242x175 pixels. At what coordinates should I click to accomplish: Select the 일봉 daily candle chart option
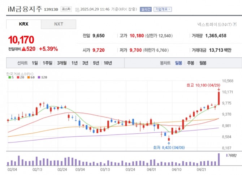(178, 63)
